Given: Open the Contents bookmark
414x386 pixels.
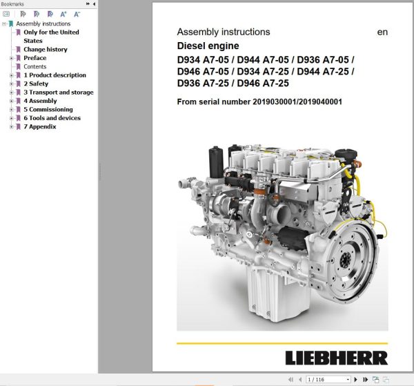Looking at the screenshot, I should [35, 66].
